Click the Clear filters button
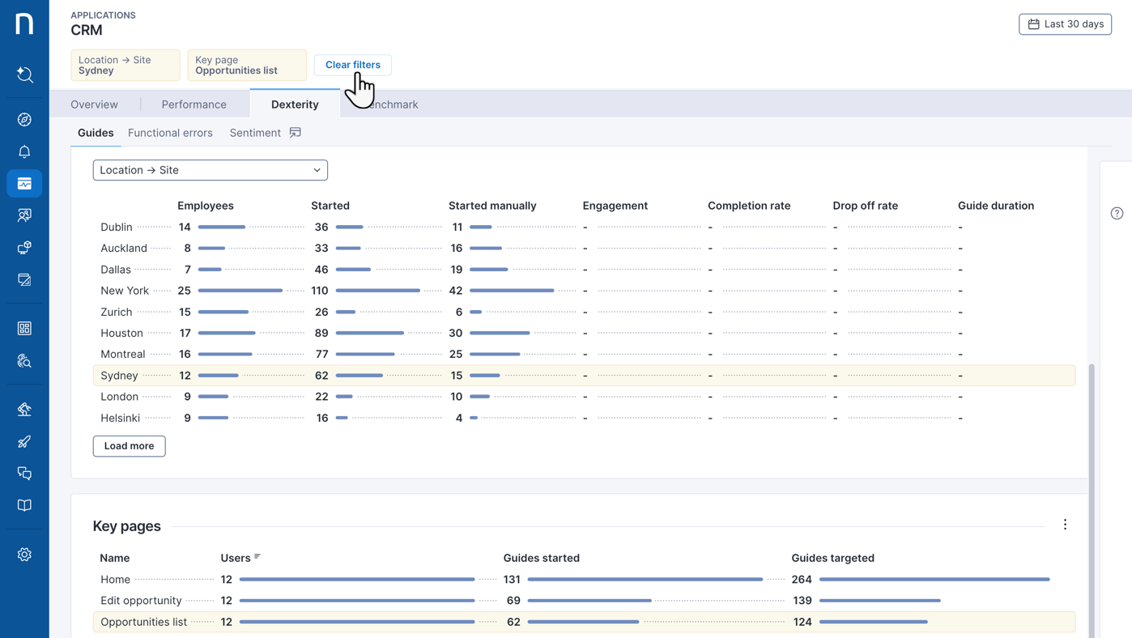 click(352, 65)
